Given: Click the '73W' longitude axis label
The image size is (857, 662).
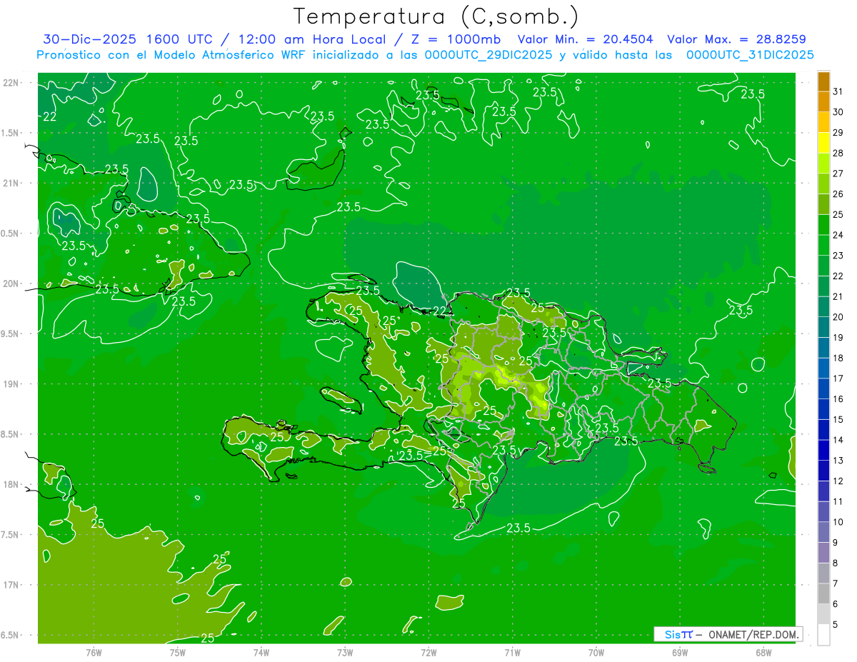Looking at the screenshot, I should click(x=345, y=652).
